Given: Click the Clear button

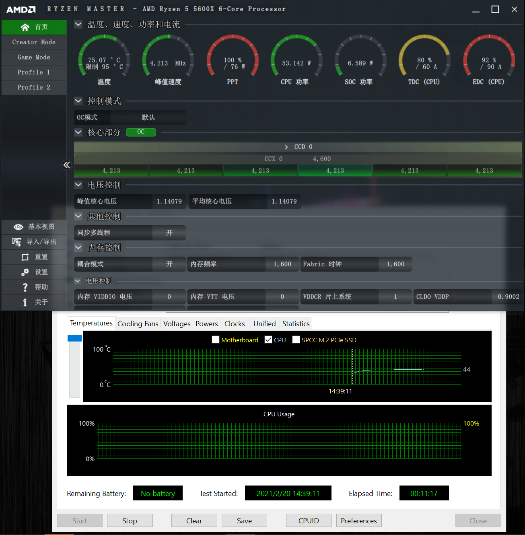Looking at the screenshot, I should [x=194, y=521].
